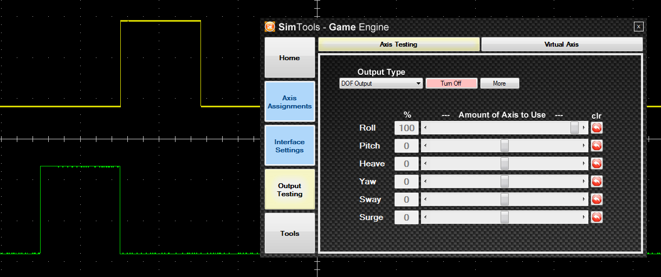Go to the Interface Settings page
Screen dimensions: 661x277
(289, 146)
